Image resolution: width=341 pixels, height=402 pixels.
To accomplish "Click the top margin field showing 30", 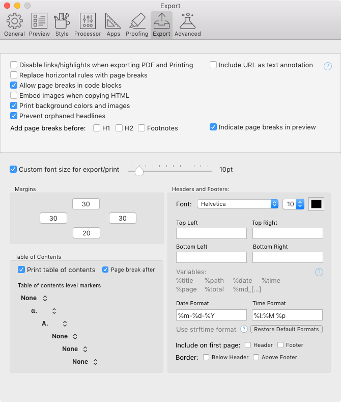I will coord(86,204).
